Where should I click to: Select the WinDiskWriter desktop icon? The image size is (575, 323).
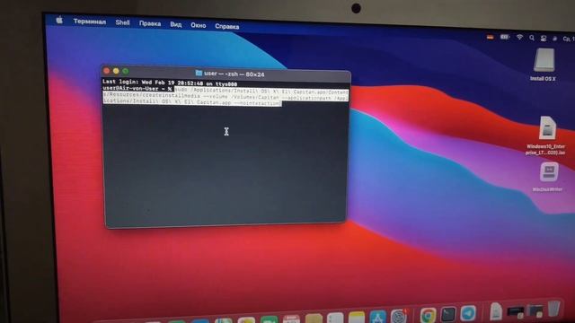[x=549, y=172]
